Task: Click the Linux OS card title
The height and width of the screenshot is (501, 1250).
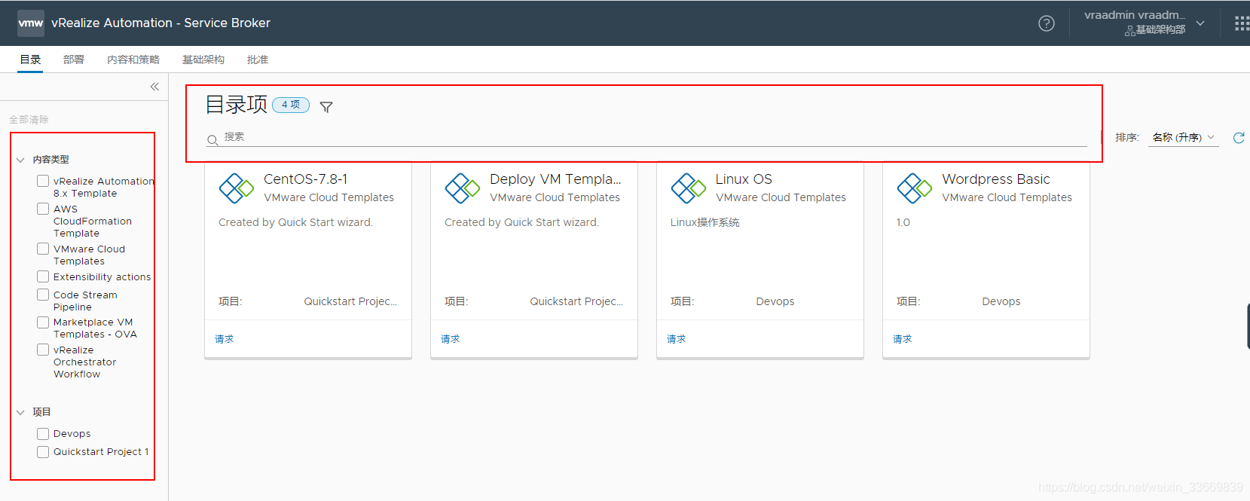Action: 744,179
